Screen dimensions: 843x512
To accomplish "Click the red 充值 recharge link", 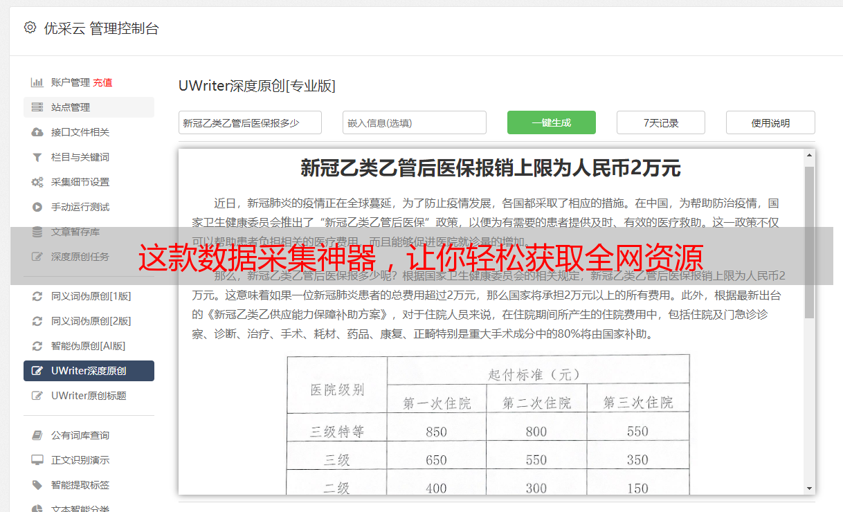I will point(102,82).
